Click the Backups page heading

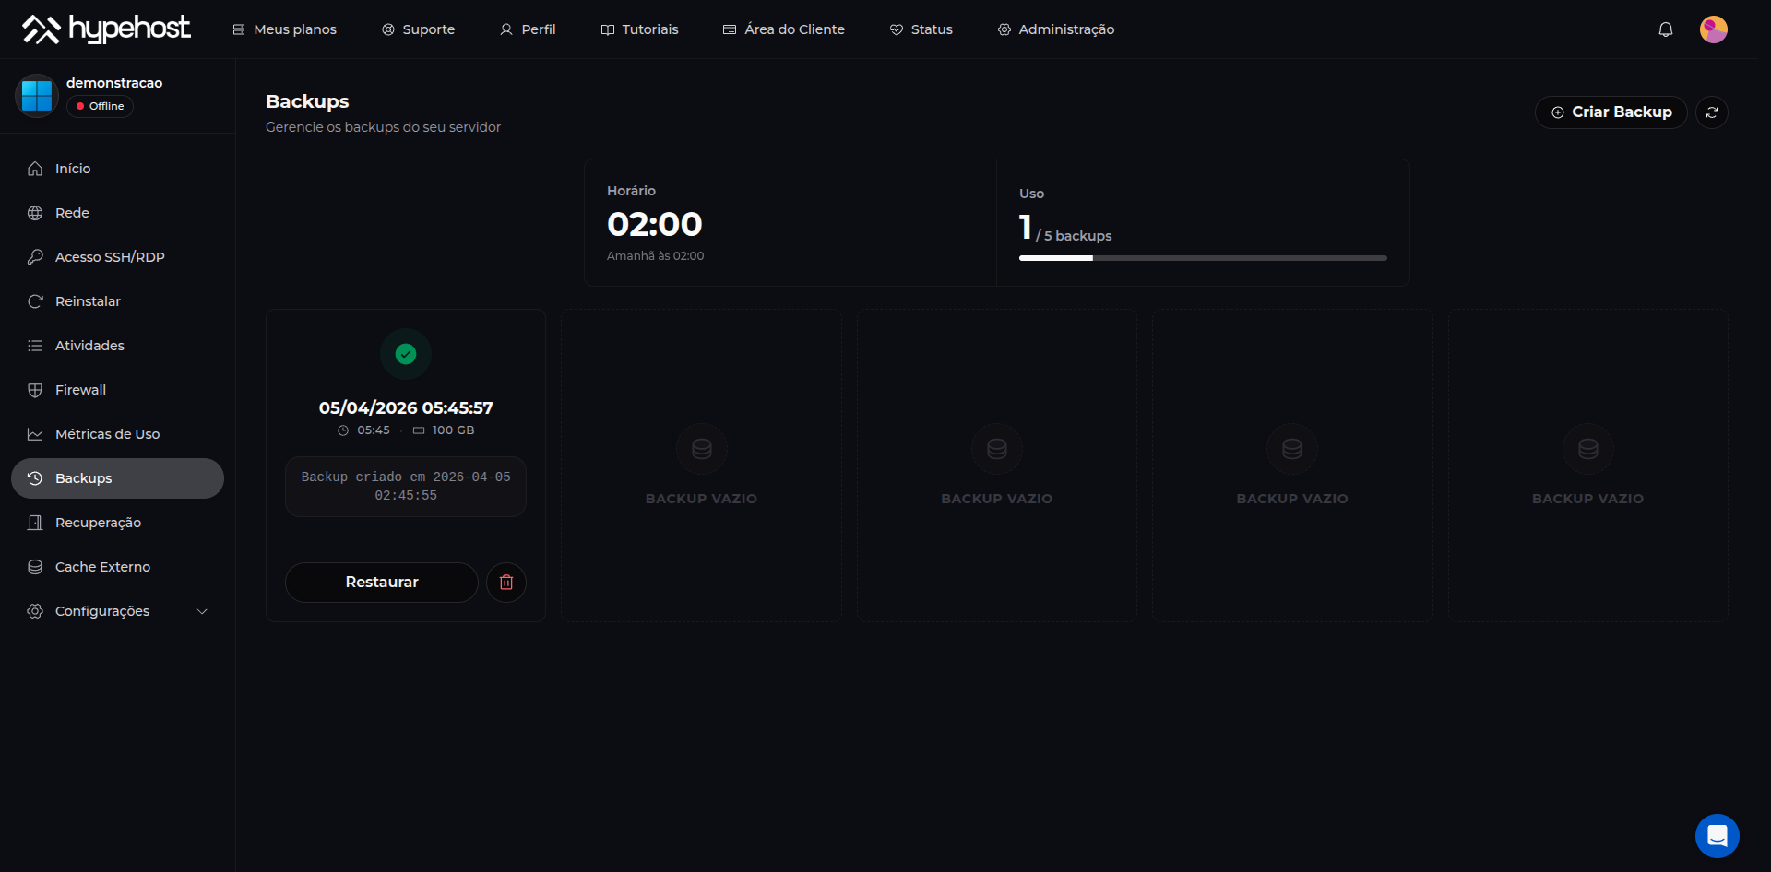pos(307,101)
